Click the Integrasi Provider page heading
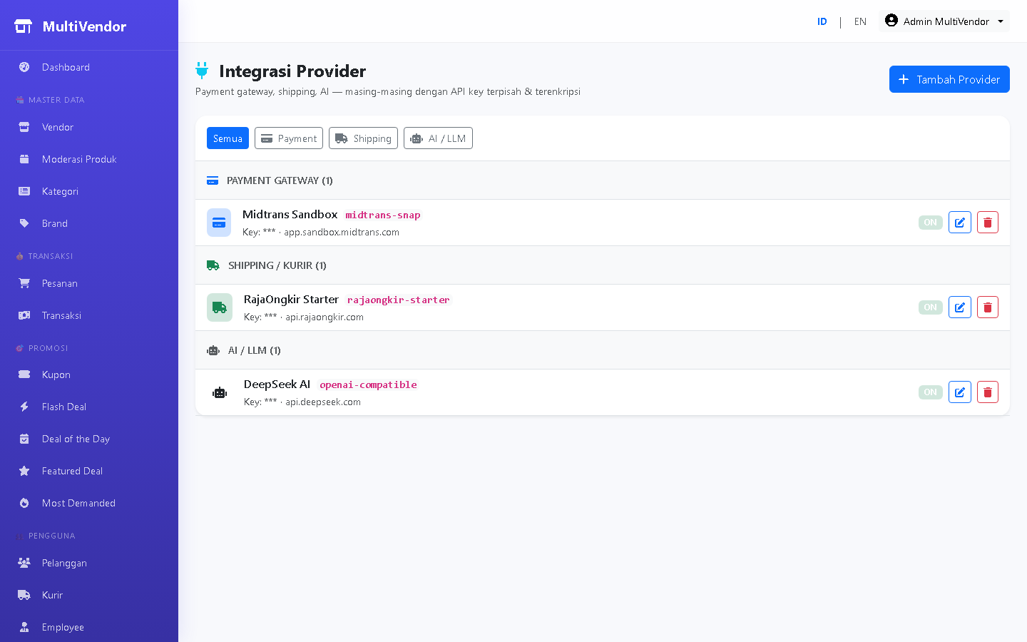1027x642 pixels. [x=292, y=71]
